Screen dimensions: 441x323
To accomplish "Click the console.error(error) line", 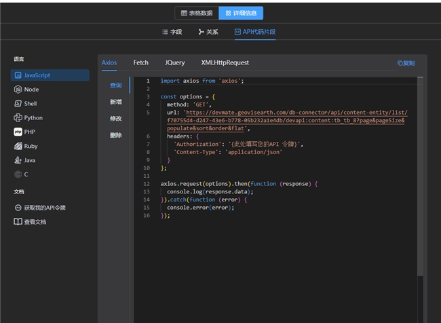I will pos(200,208).
